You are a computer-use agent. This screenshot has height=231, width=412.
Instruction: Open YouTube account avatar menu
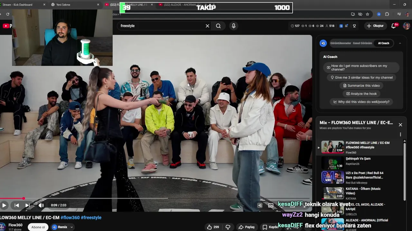tap(407, 26)
